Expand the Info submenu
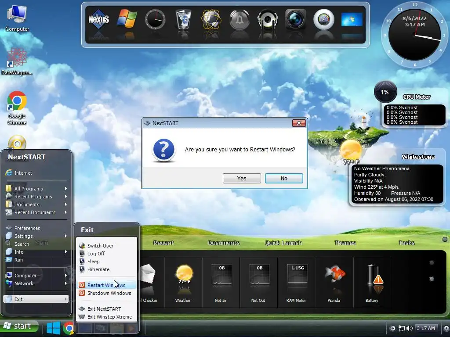 (36, 251)
